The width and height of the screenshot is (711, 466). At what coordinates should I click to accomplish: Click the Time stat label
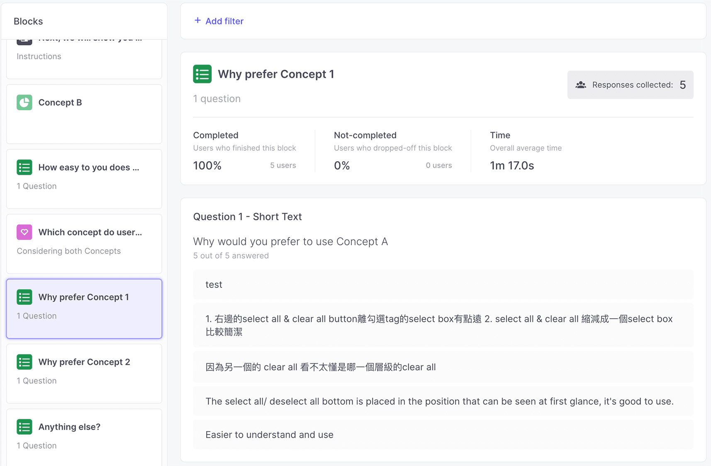(500, 135)
